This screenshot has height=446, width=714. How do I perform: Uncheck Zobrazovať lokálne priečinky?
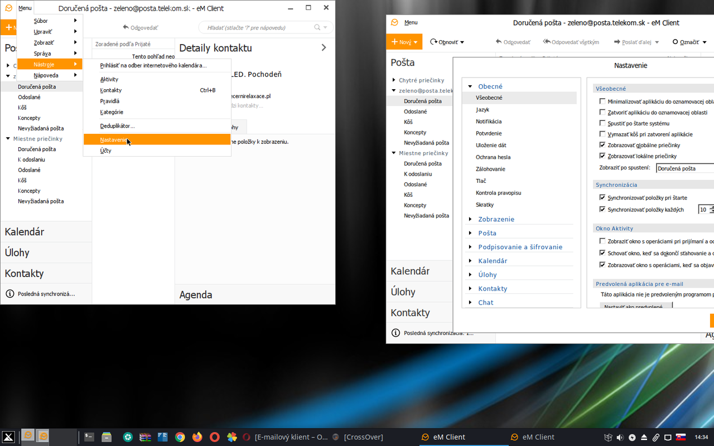[602, 156]
